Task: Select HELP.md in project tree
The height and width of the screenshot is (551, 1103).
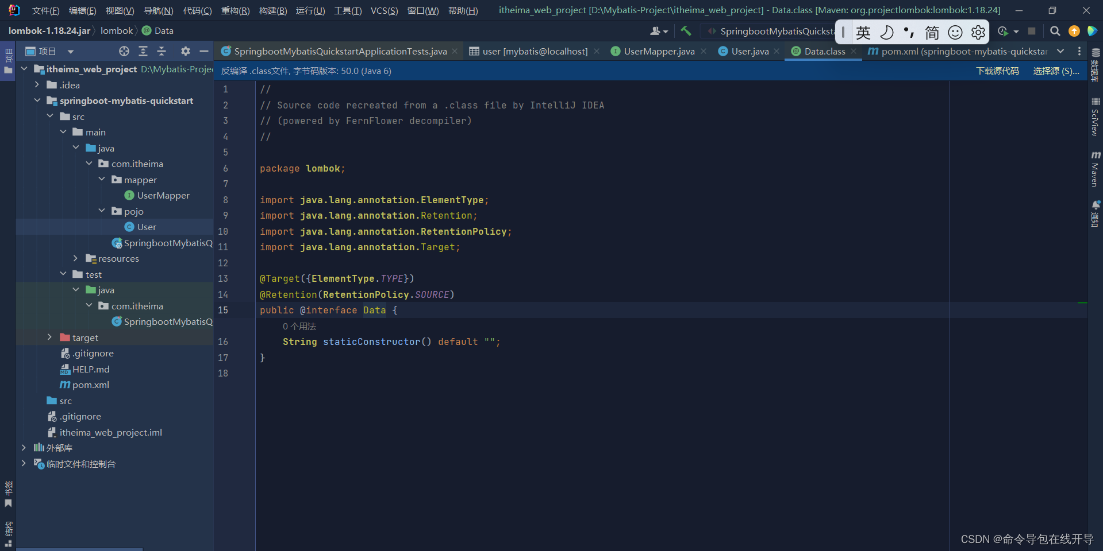Action: [91, 369]
